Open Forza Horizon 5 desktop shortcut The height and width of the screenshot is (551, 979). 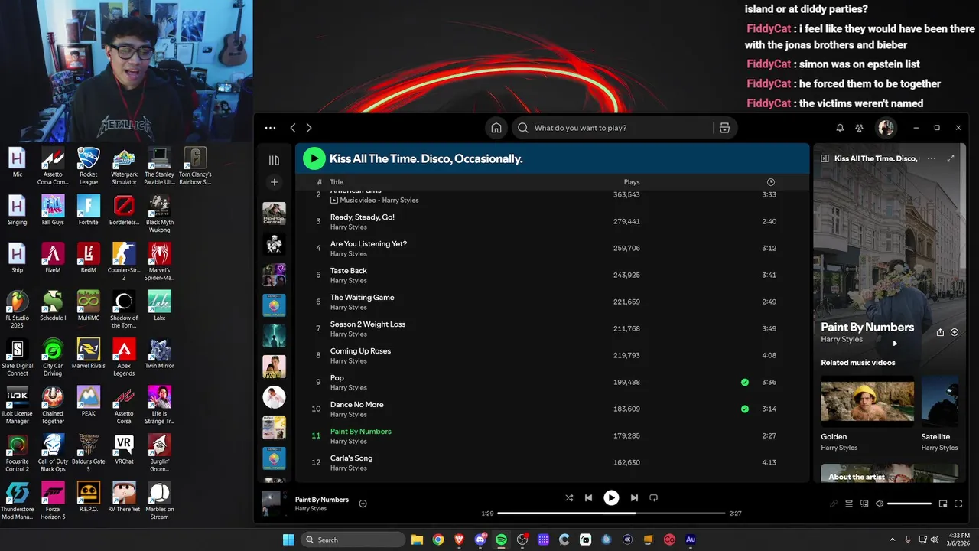[53, 501]
